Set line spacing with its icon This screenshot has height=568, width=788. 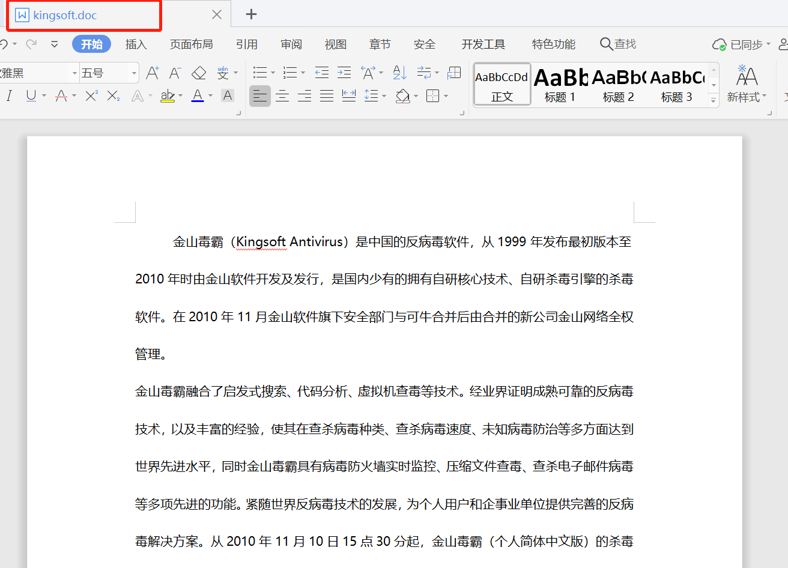point(371,95)
